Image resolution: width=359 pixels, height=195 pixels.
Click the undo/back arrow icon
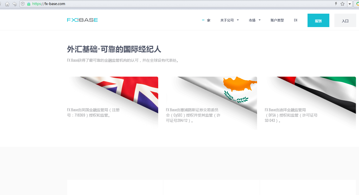pyautogui.click(x=15, y=4)
